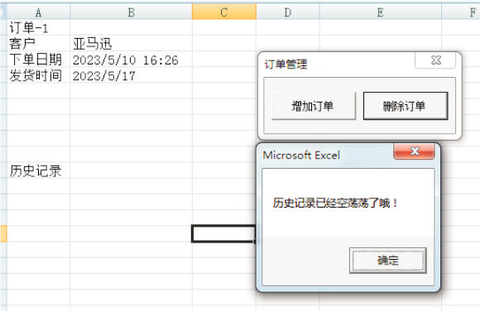Select column A header

(39, 12)
